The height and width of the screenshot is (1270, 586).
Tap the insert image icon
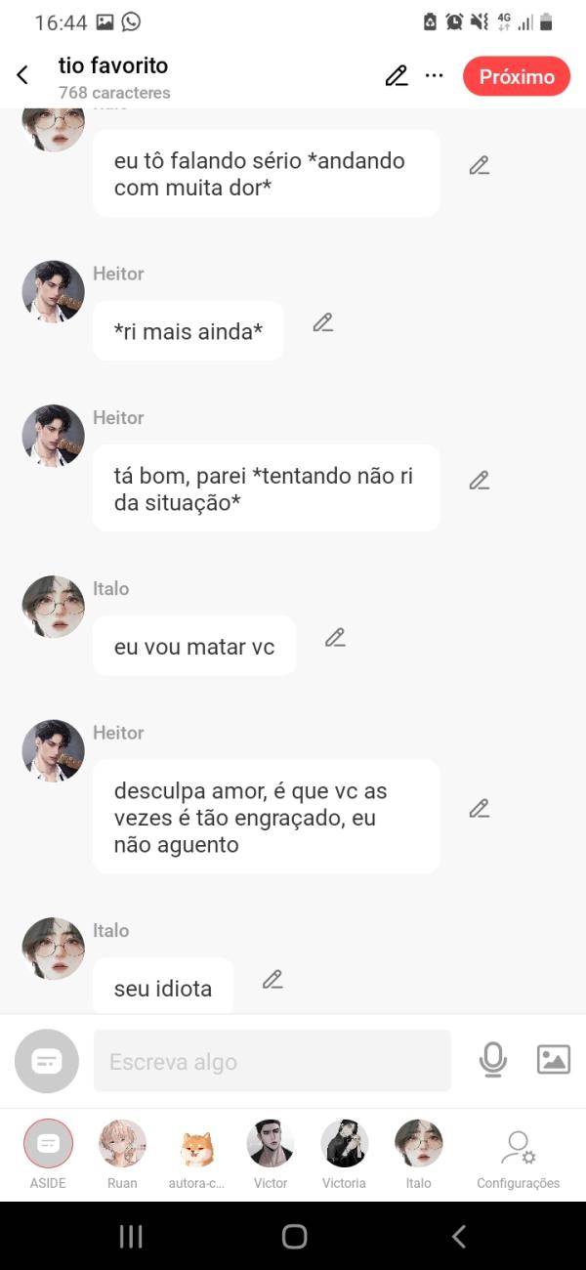point(554,1060)
